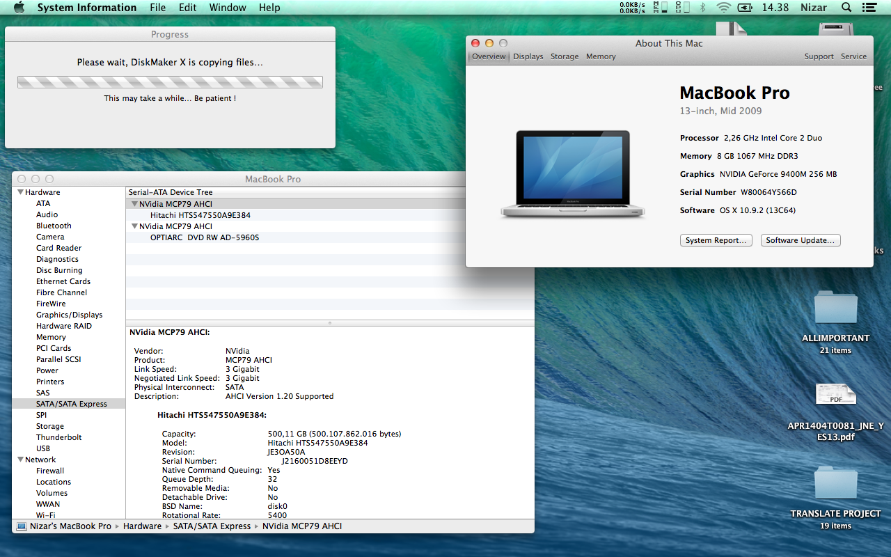The image size is (891, 557).
Task: Open the Window menu
Action: point(228,8)
